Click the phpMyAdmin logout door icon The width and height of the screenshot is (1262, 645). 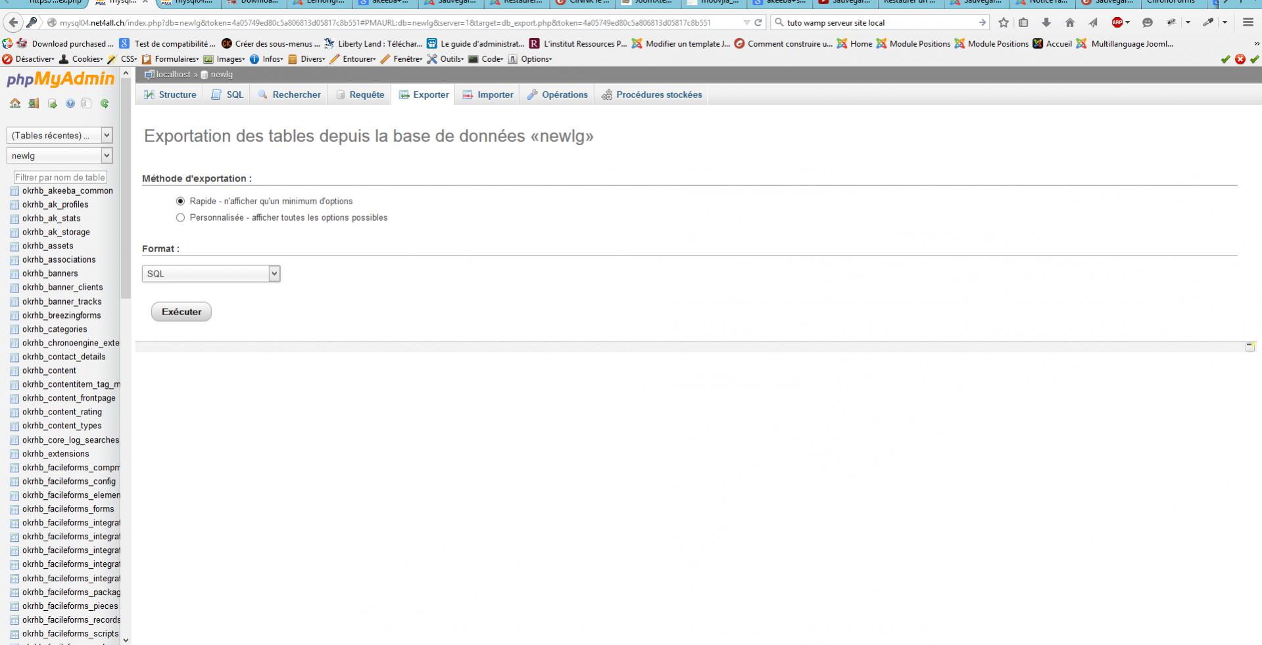click(x=34, y=103)
